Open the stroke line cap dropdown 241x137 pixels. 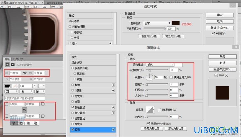pyautogui.click(x=26, y=92)
